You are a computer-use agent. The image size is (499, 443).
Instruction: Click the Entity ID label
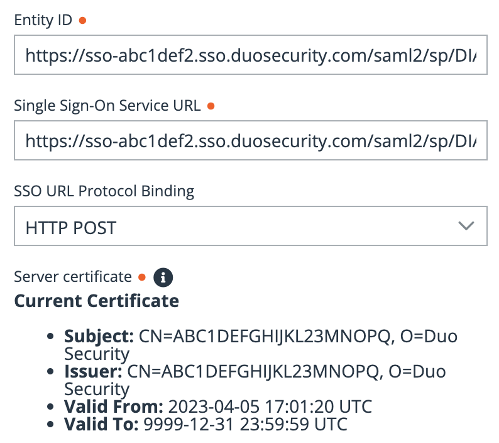click(43, 20)
